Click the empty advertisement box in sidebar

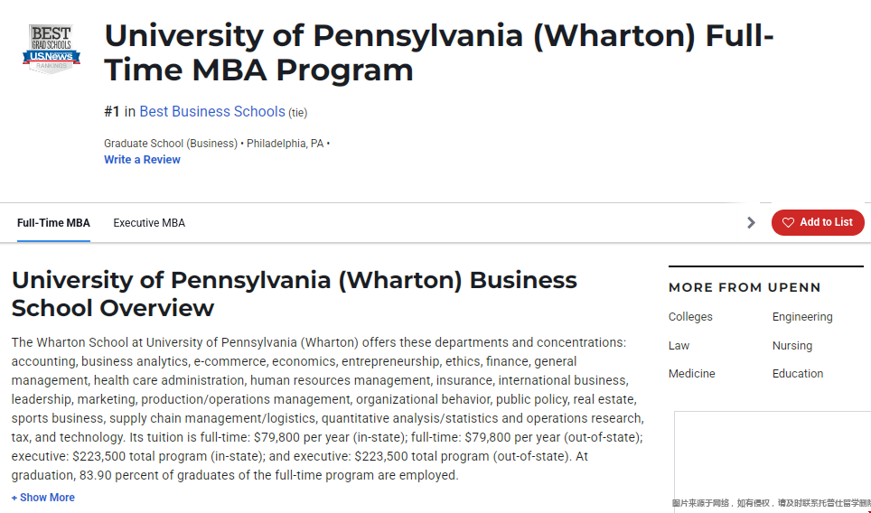[773, 455]
